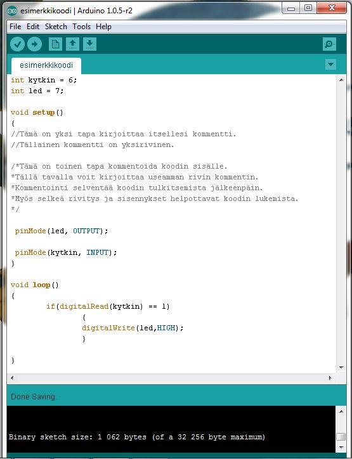
Task: Open the tab options dropdown arrow
Action: point(330,64)
